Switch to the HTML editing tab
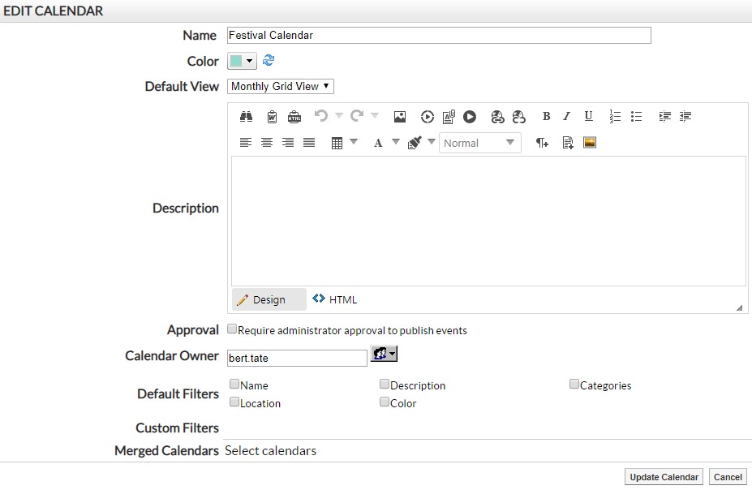Viewport: 752px width, 490px height. tap(334, 299)
